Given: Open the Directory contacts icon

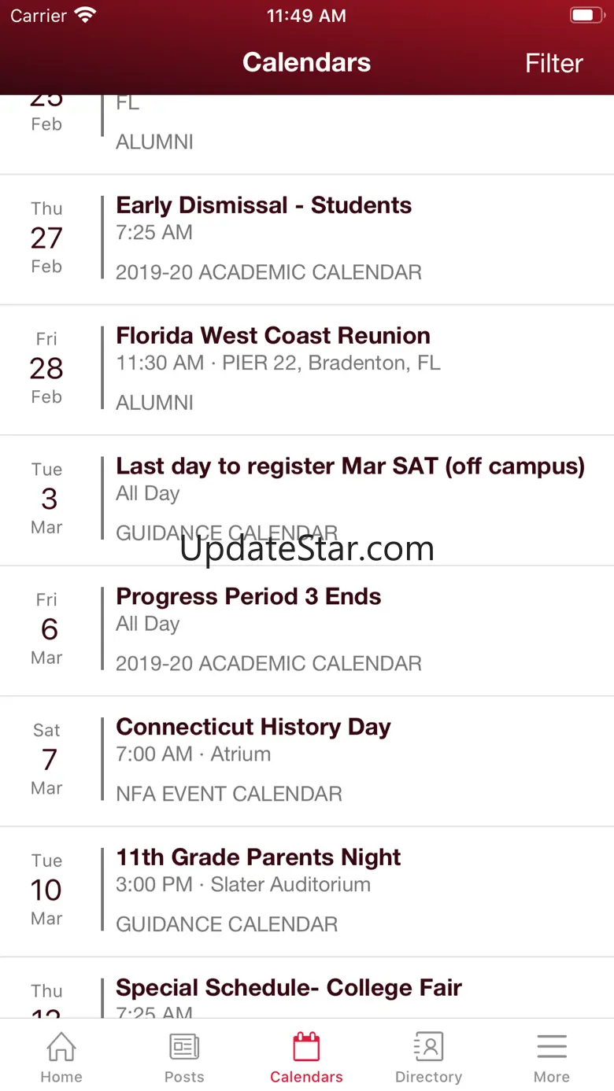Looking at the screenshot, I should pos(428,1047).
